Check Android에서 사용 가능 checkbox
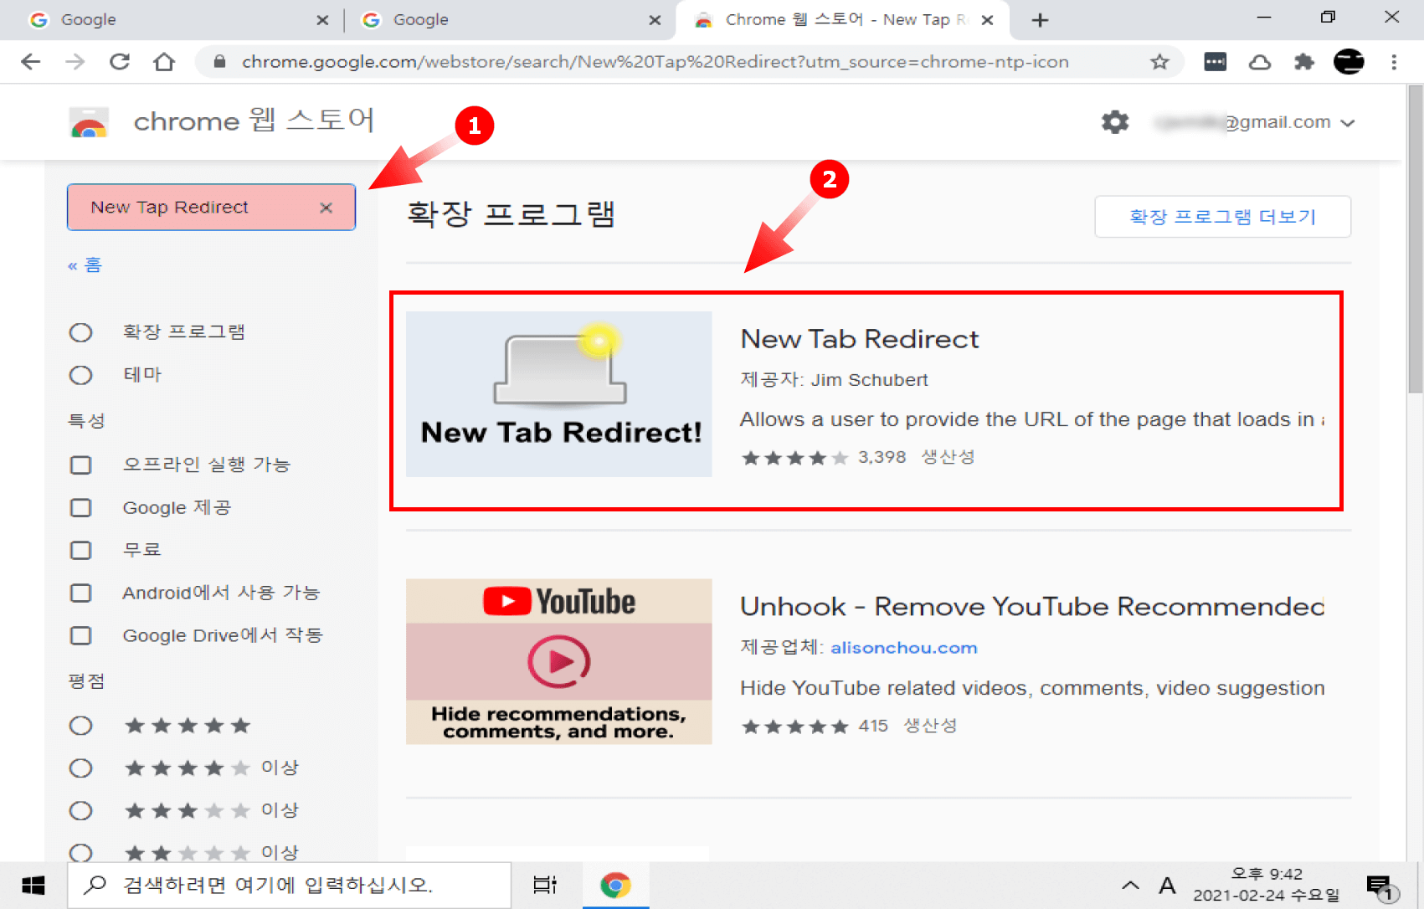Image resolution: width=1424 pixels, height=909 pixels. coord(80,593)
